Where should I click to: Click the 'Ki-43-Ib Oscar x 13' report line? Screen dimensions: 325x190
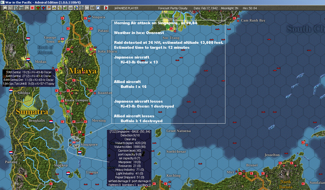[x=139, y=62]
